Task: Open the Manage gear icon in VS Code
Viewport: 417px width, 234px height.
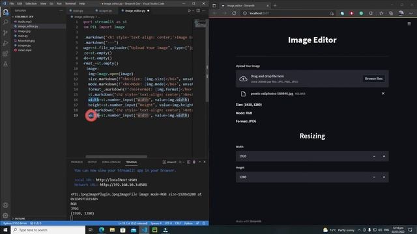Action: [x=5, y=215]
